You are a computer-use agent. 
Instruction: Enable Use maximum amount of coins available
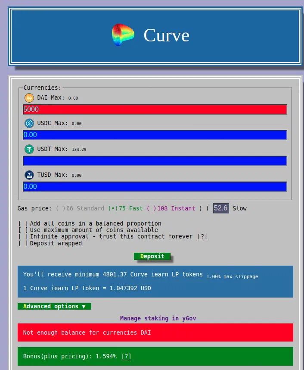point(23,230)
